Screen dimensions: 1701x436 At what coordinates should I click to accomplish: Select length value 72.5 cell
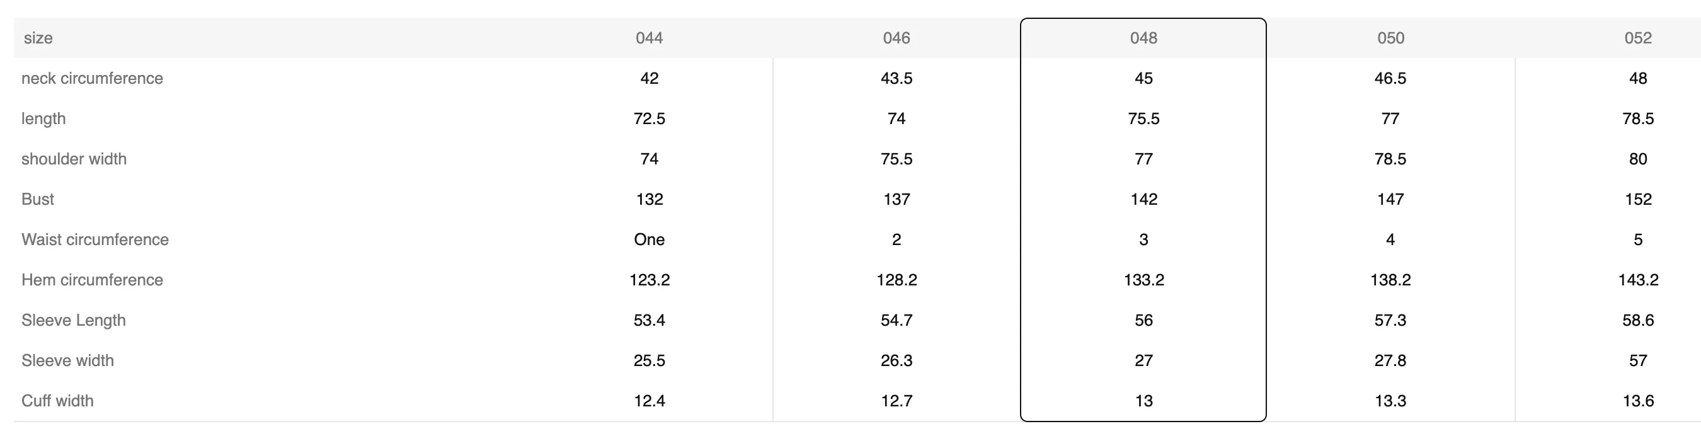[649, 118]
